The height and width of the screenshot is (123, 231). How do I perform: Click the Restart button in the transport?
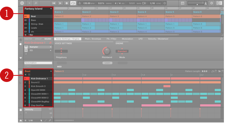(54, 3)
